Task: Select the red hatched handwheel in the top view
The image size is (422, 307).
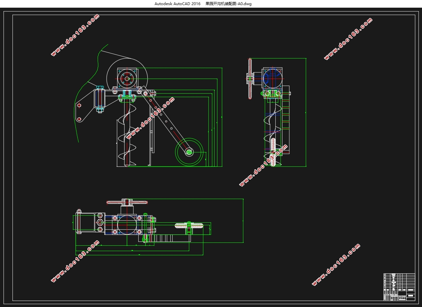Action: [127, 202]
